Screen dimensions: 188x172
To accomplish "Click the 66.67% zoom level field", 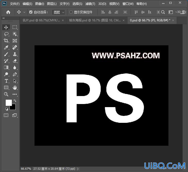I will coord(26,169).
